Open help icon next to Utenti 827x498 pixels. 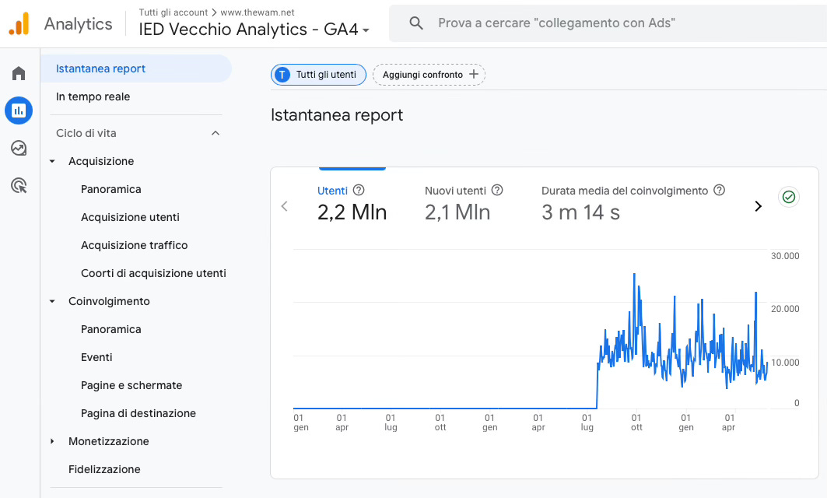pyautogui.click(x=359, y=191)
